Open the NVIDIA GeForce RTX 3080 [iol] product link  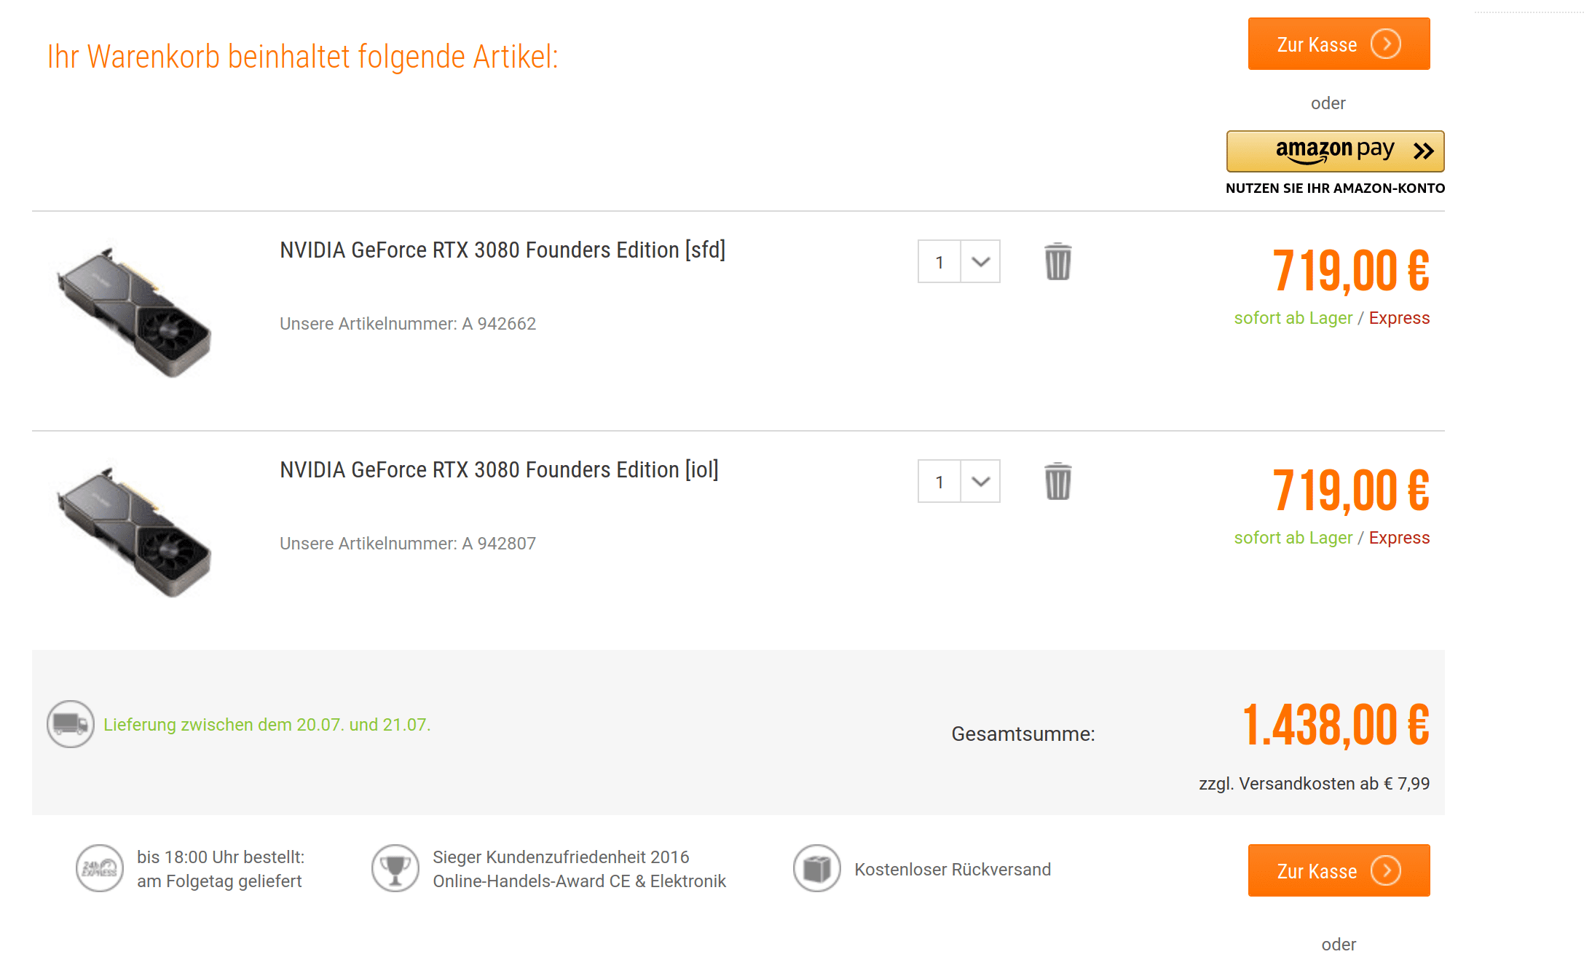point(499,470)
